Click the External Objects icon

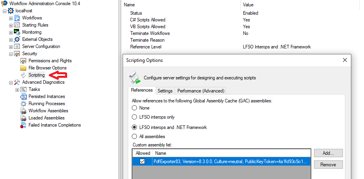coord(17,39)
